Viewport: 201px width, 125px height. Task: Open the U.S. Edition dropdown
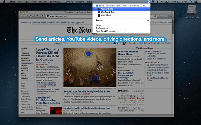[x=77, y=23]
